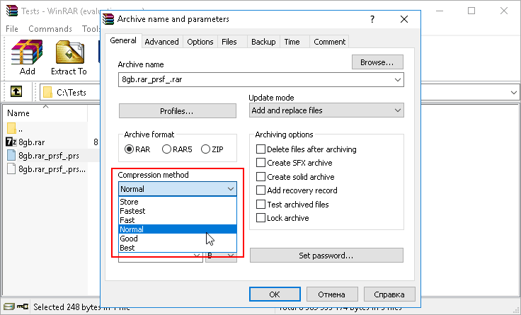Click the up-one-level folder icon

click(x=16, y=92)
